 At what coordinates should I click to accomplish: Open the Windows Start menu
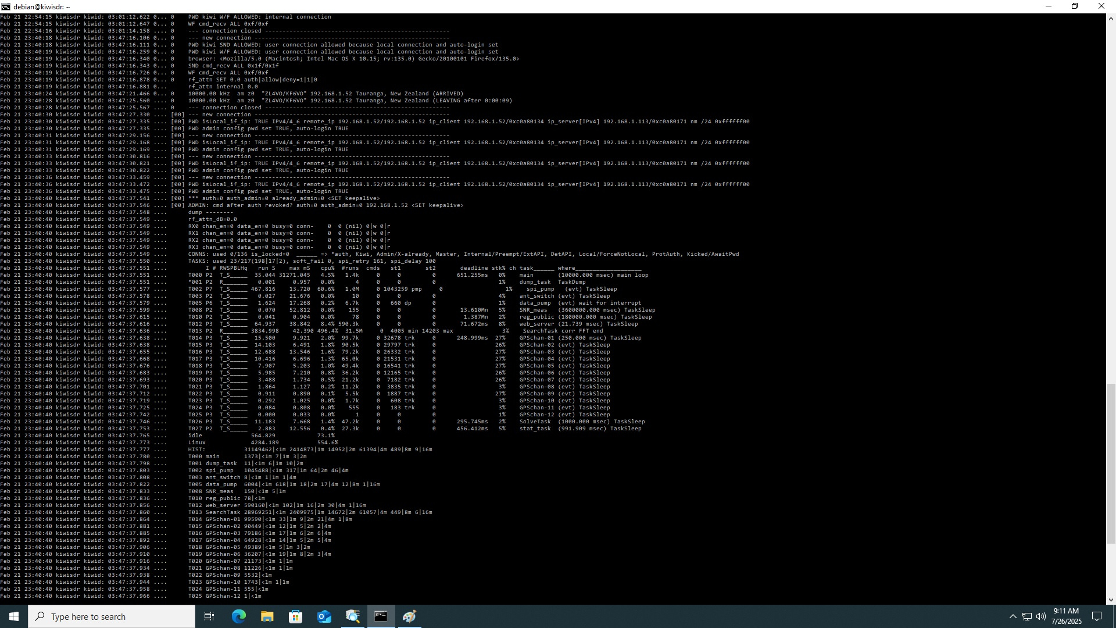pyautogui.click(x=14, y=616)
